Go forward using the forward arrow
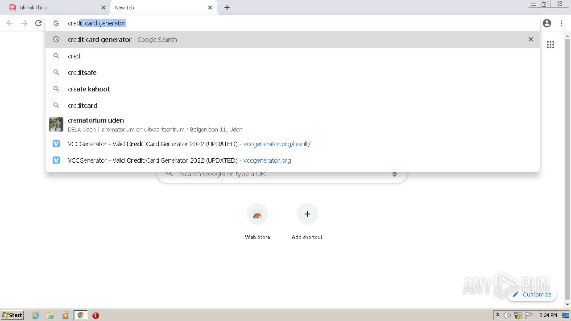This screenshot has width=571, height=321. pos(24,23)
